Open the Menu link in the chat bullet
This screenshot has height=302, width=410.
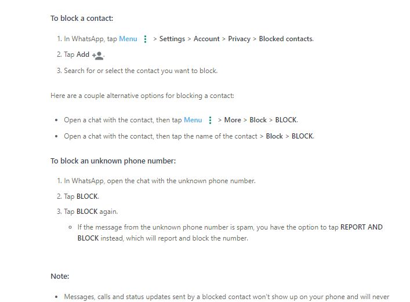click(x=193, y=120)
